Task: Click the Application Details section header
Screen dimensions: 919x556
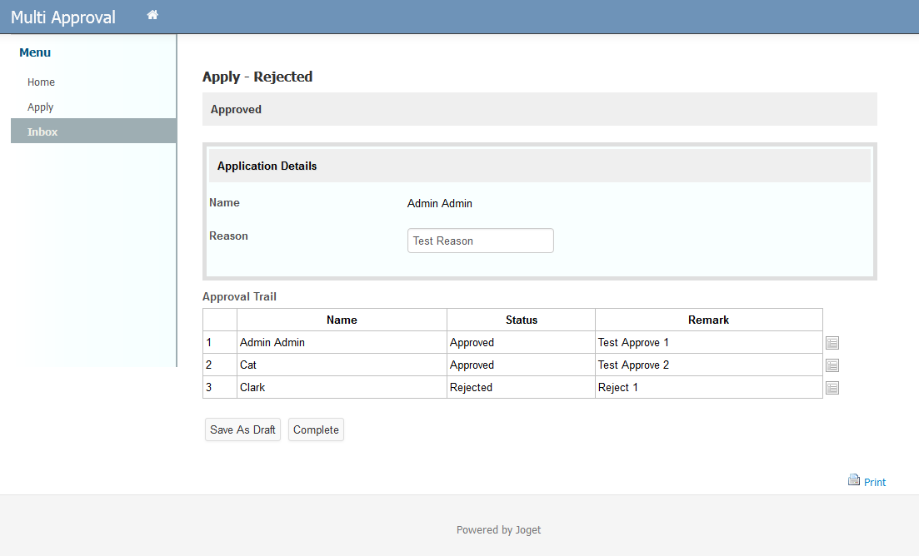Action: 267,166
